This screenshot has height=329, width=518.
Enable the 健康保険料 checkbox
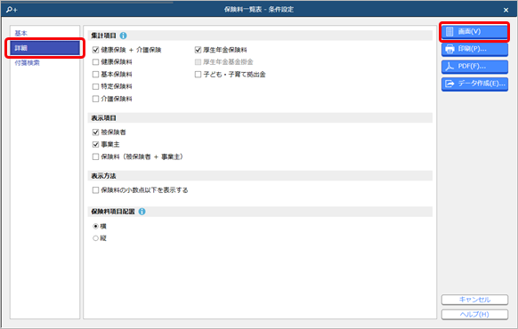(x=95, y=62)
